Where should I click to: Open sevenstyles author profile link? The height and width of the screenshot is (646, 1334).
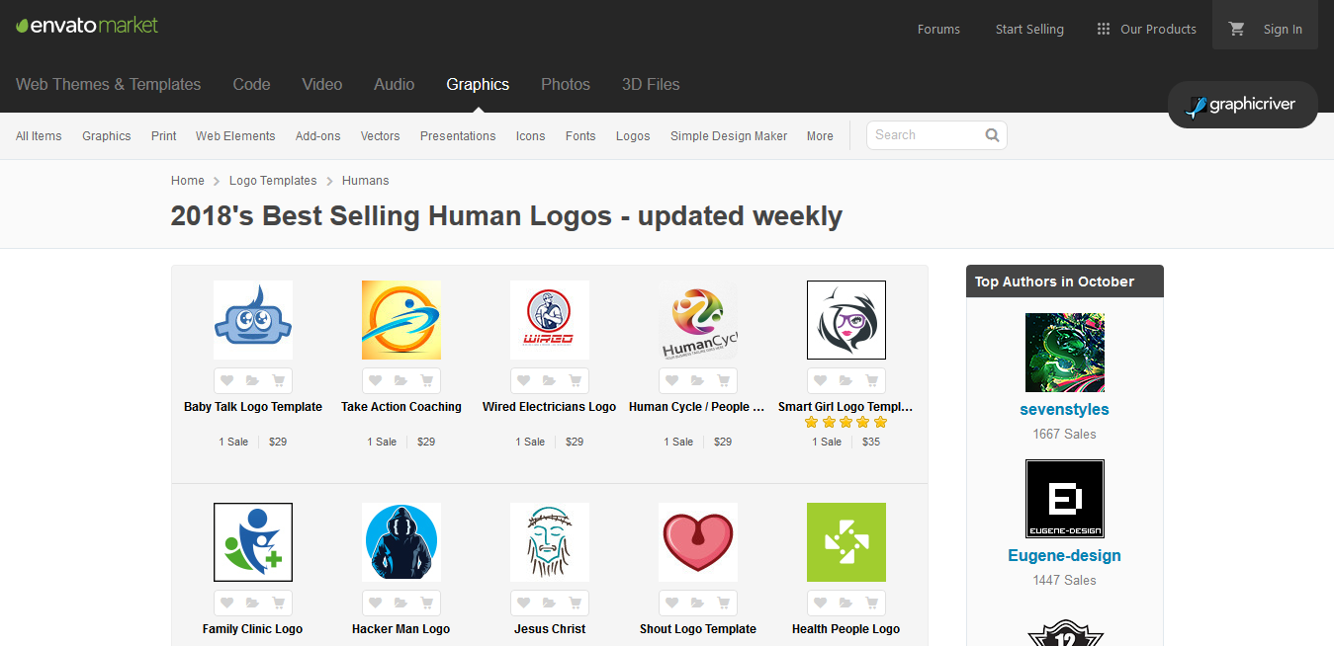1064,409
